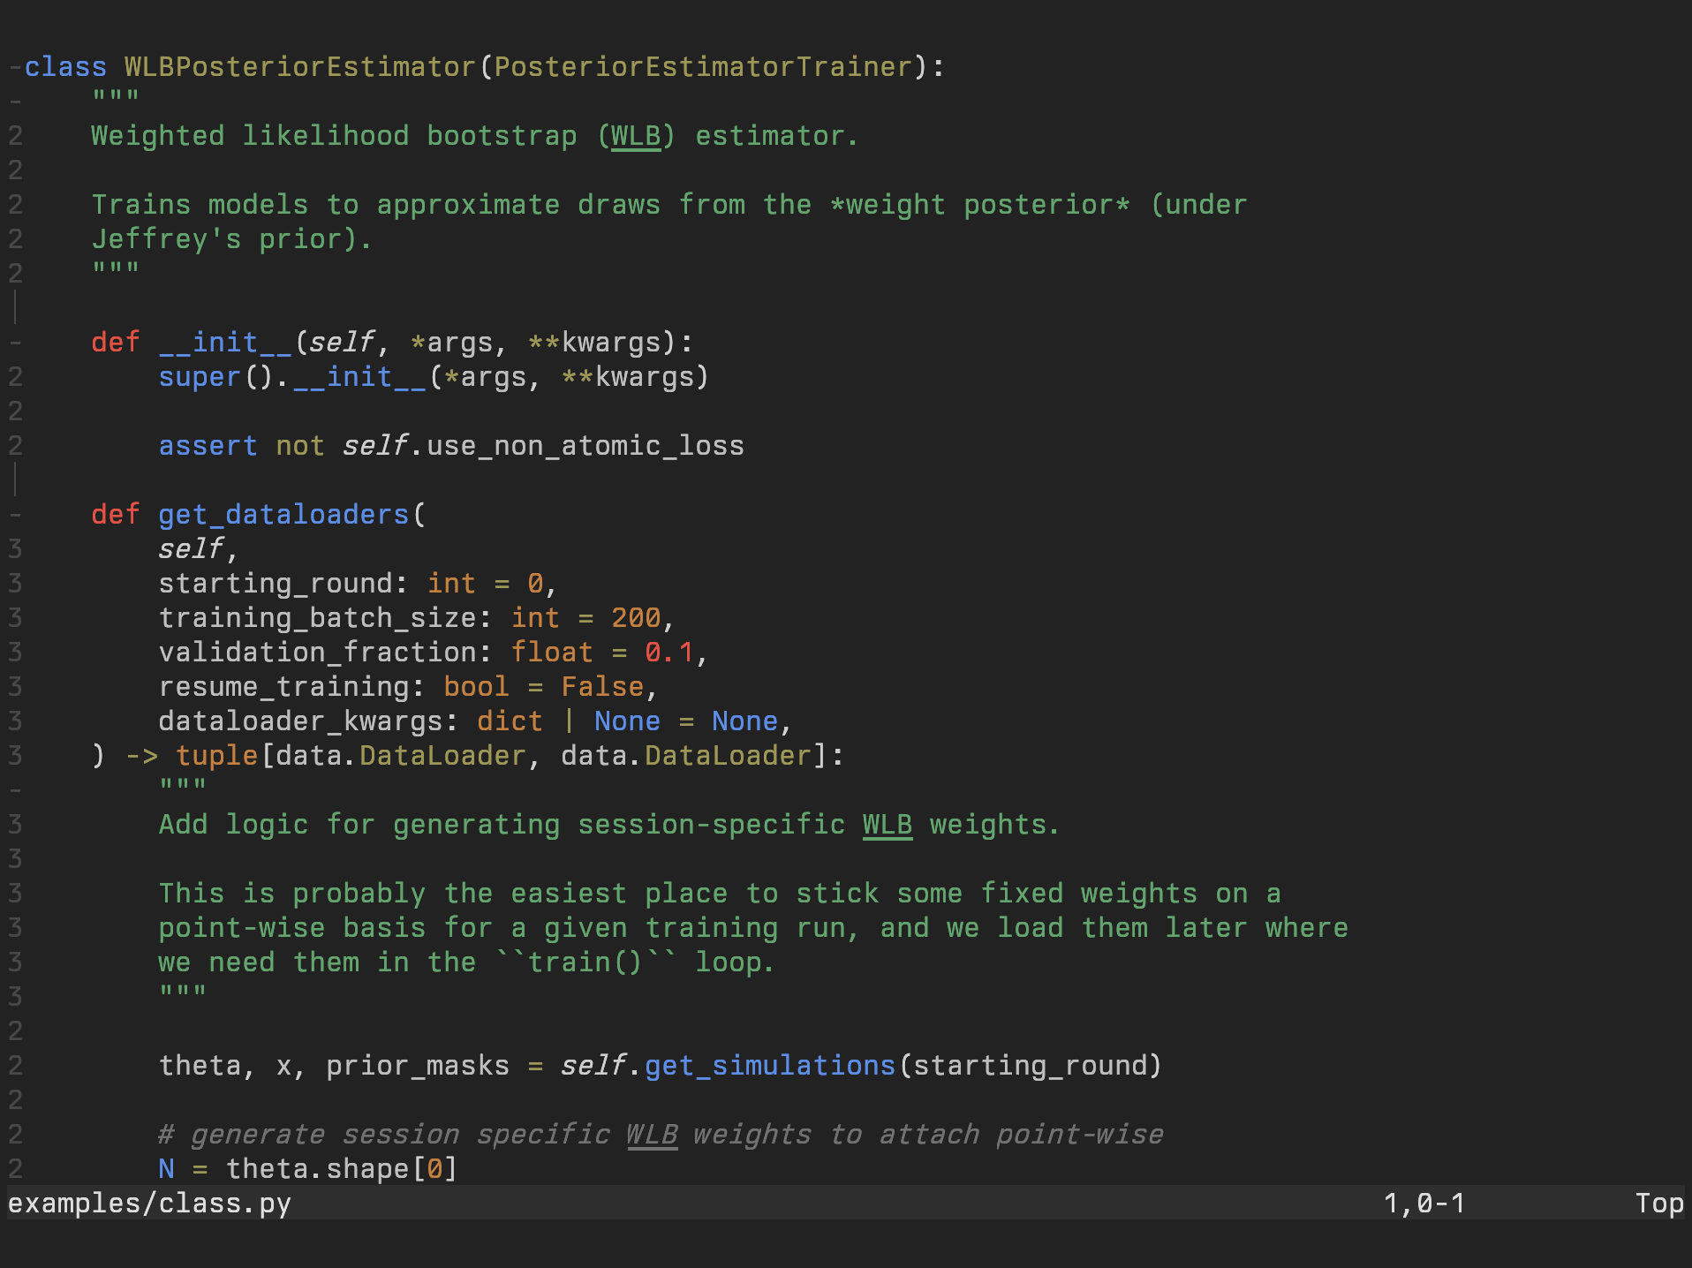This screenshot has width=1692, height=1268.
Task: Place cursor on get_simulations method call
Action: coord(769,1066)
